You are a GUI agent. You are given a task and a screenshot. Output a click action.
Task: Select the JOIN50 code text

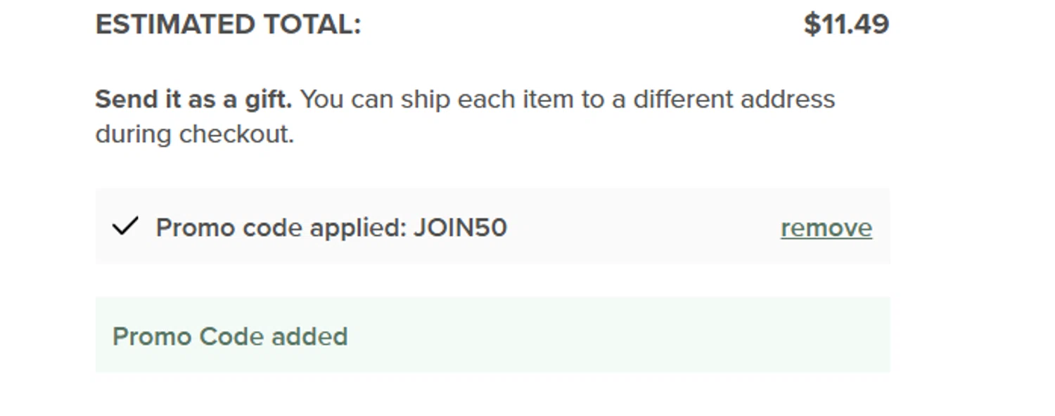460,228
